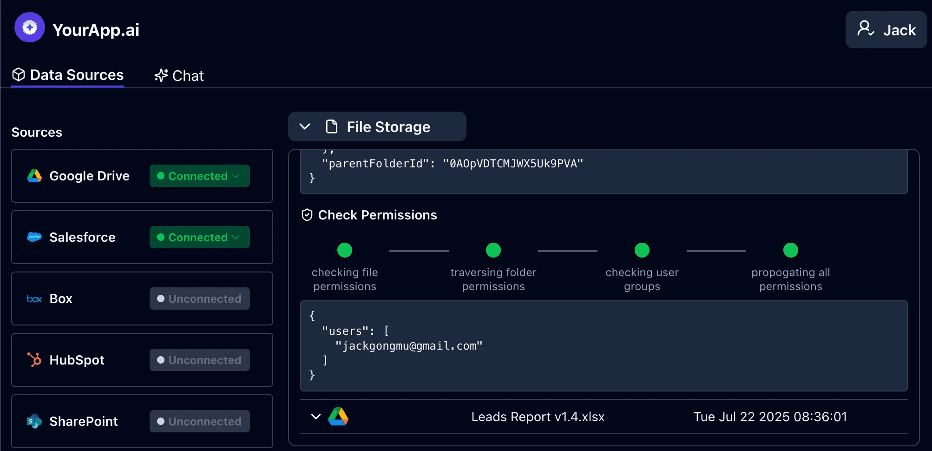Click the users JSON code block

(x=604, y=345)
